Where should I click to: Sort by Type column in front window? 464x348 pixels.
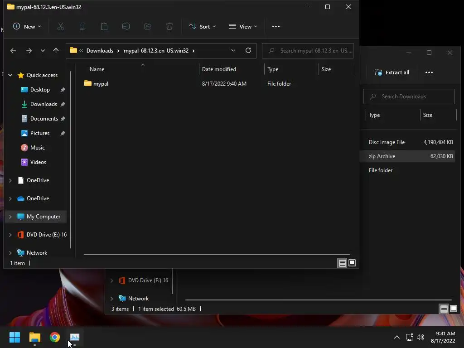[x=273, y=69]
